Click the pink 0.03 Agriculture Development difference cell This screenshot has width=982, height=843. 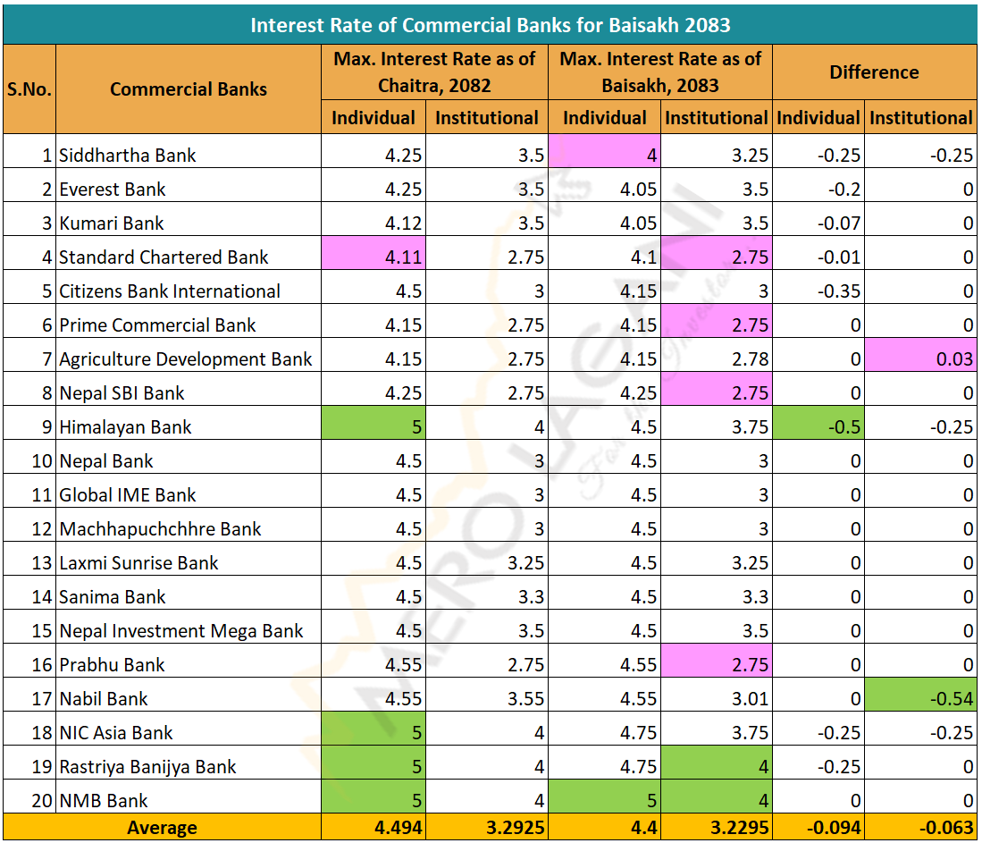(x=920, y=358)
